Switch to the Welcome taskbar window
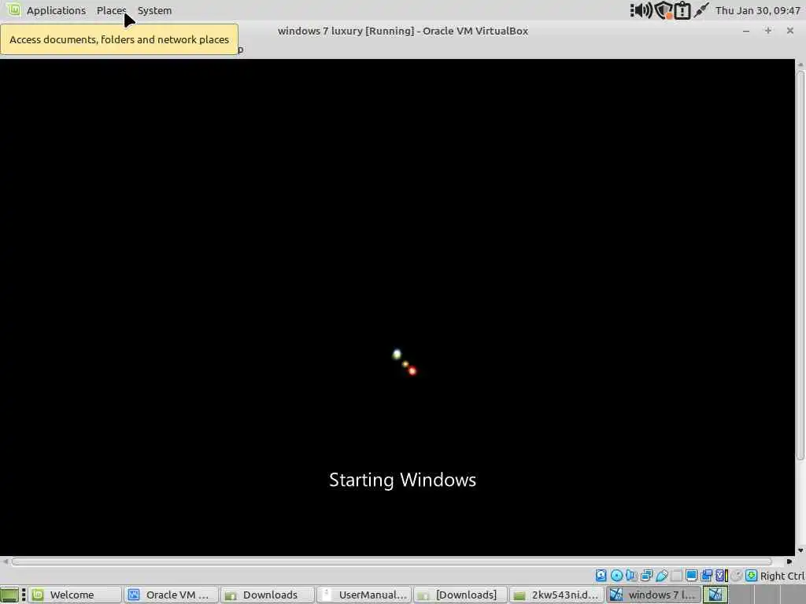806x604 pixels. 75,595
